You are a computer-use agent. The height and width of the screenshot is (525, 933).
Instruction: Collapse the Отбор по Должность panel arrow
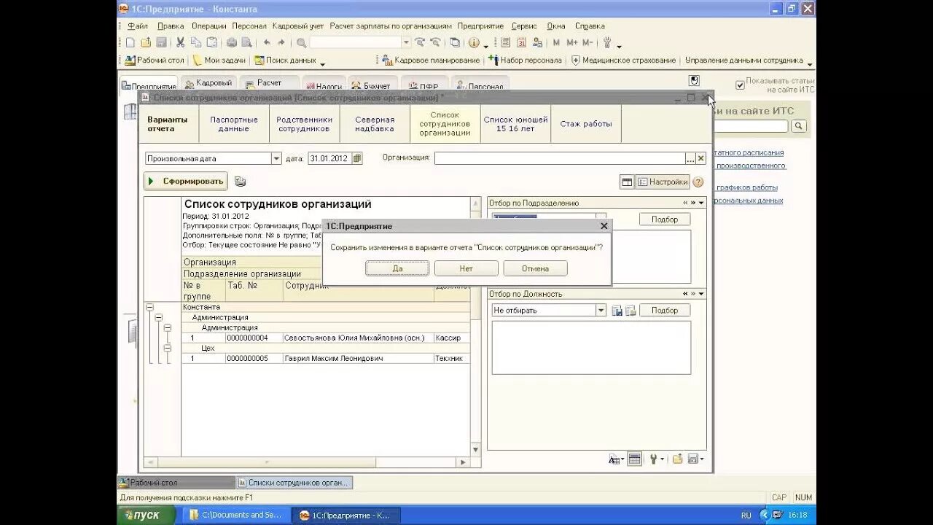(x=702, y=294)
